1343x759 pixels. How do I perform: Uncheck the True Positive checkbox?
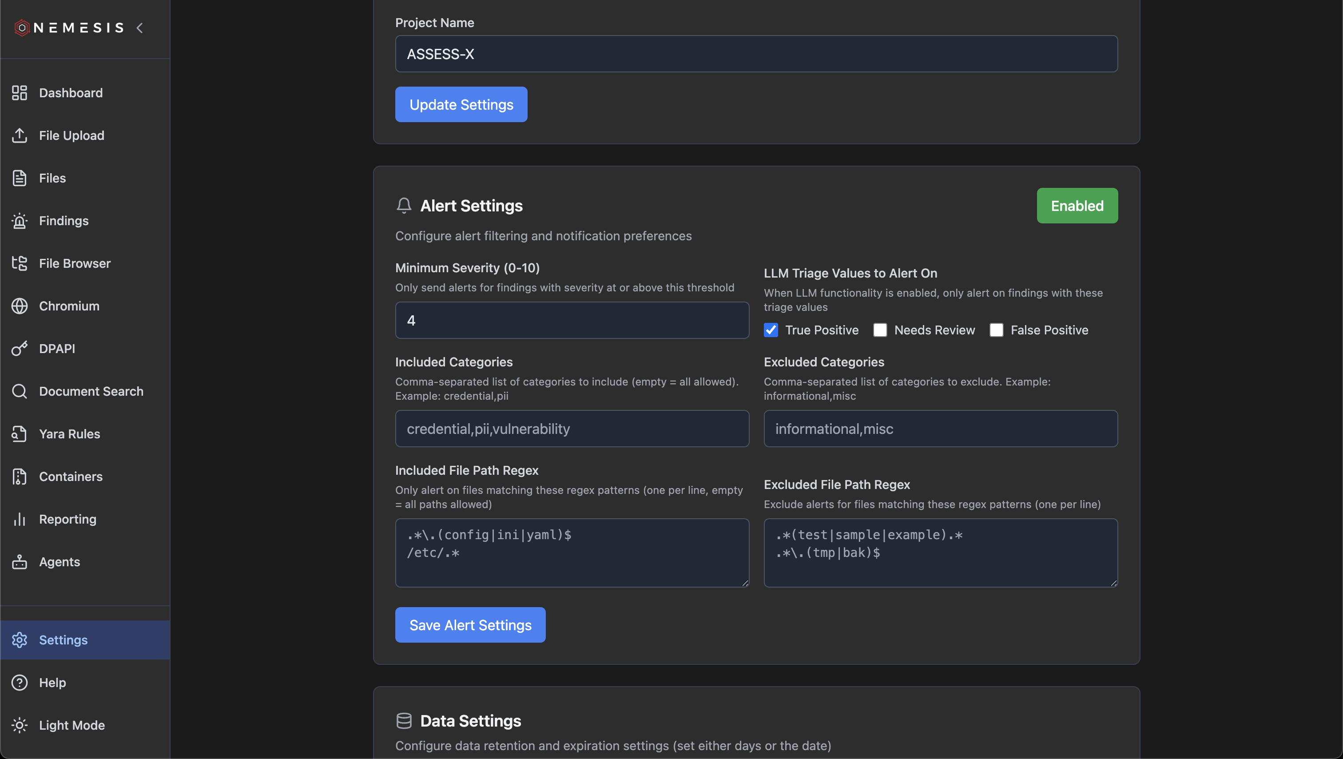point(771,330)
